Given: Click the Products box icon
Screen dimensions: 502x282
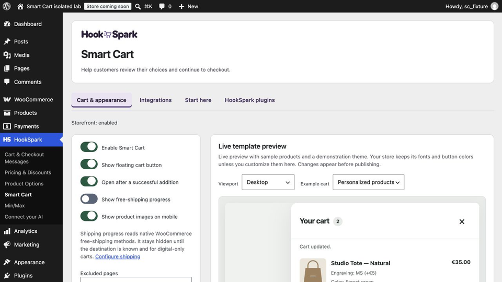Looking at the screenshot, I should pos(7,113).
